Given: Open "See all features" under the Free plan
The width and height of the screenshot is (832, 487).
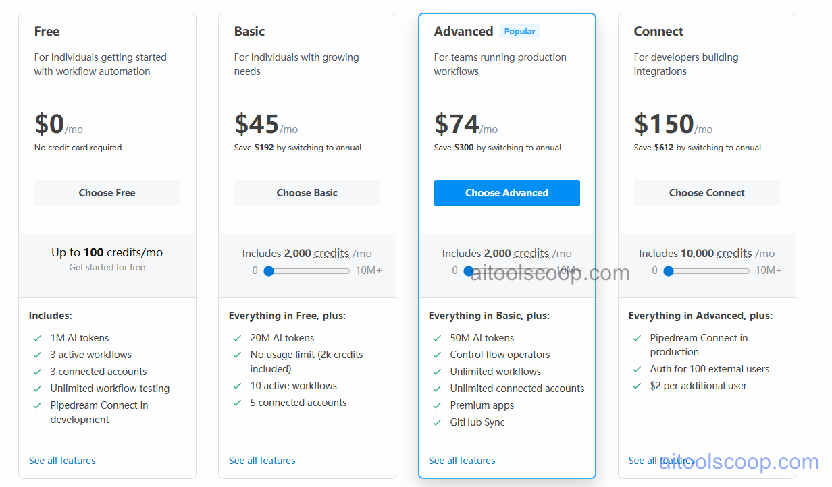Looking at the screenshot, I should tap(61, 461).
